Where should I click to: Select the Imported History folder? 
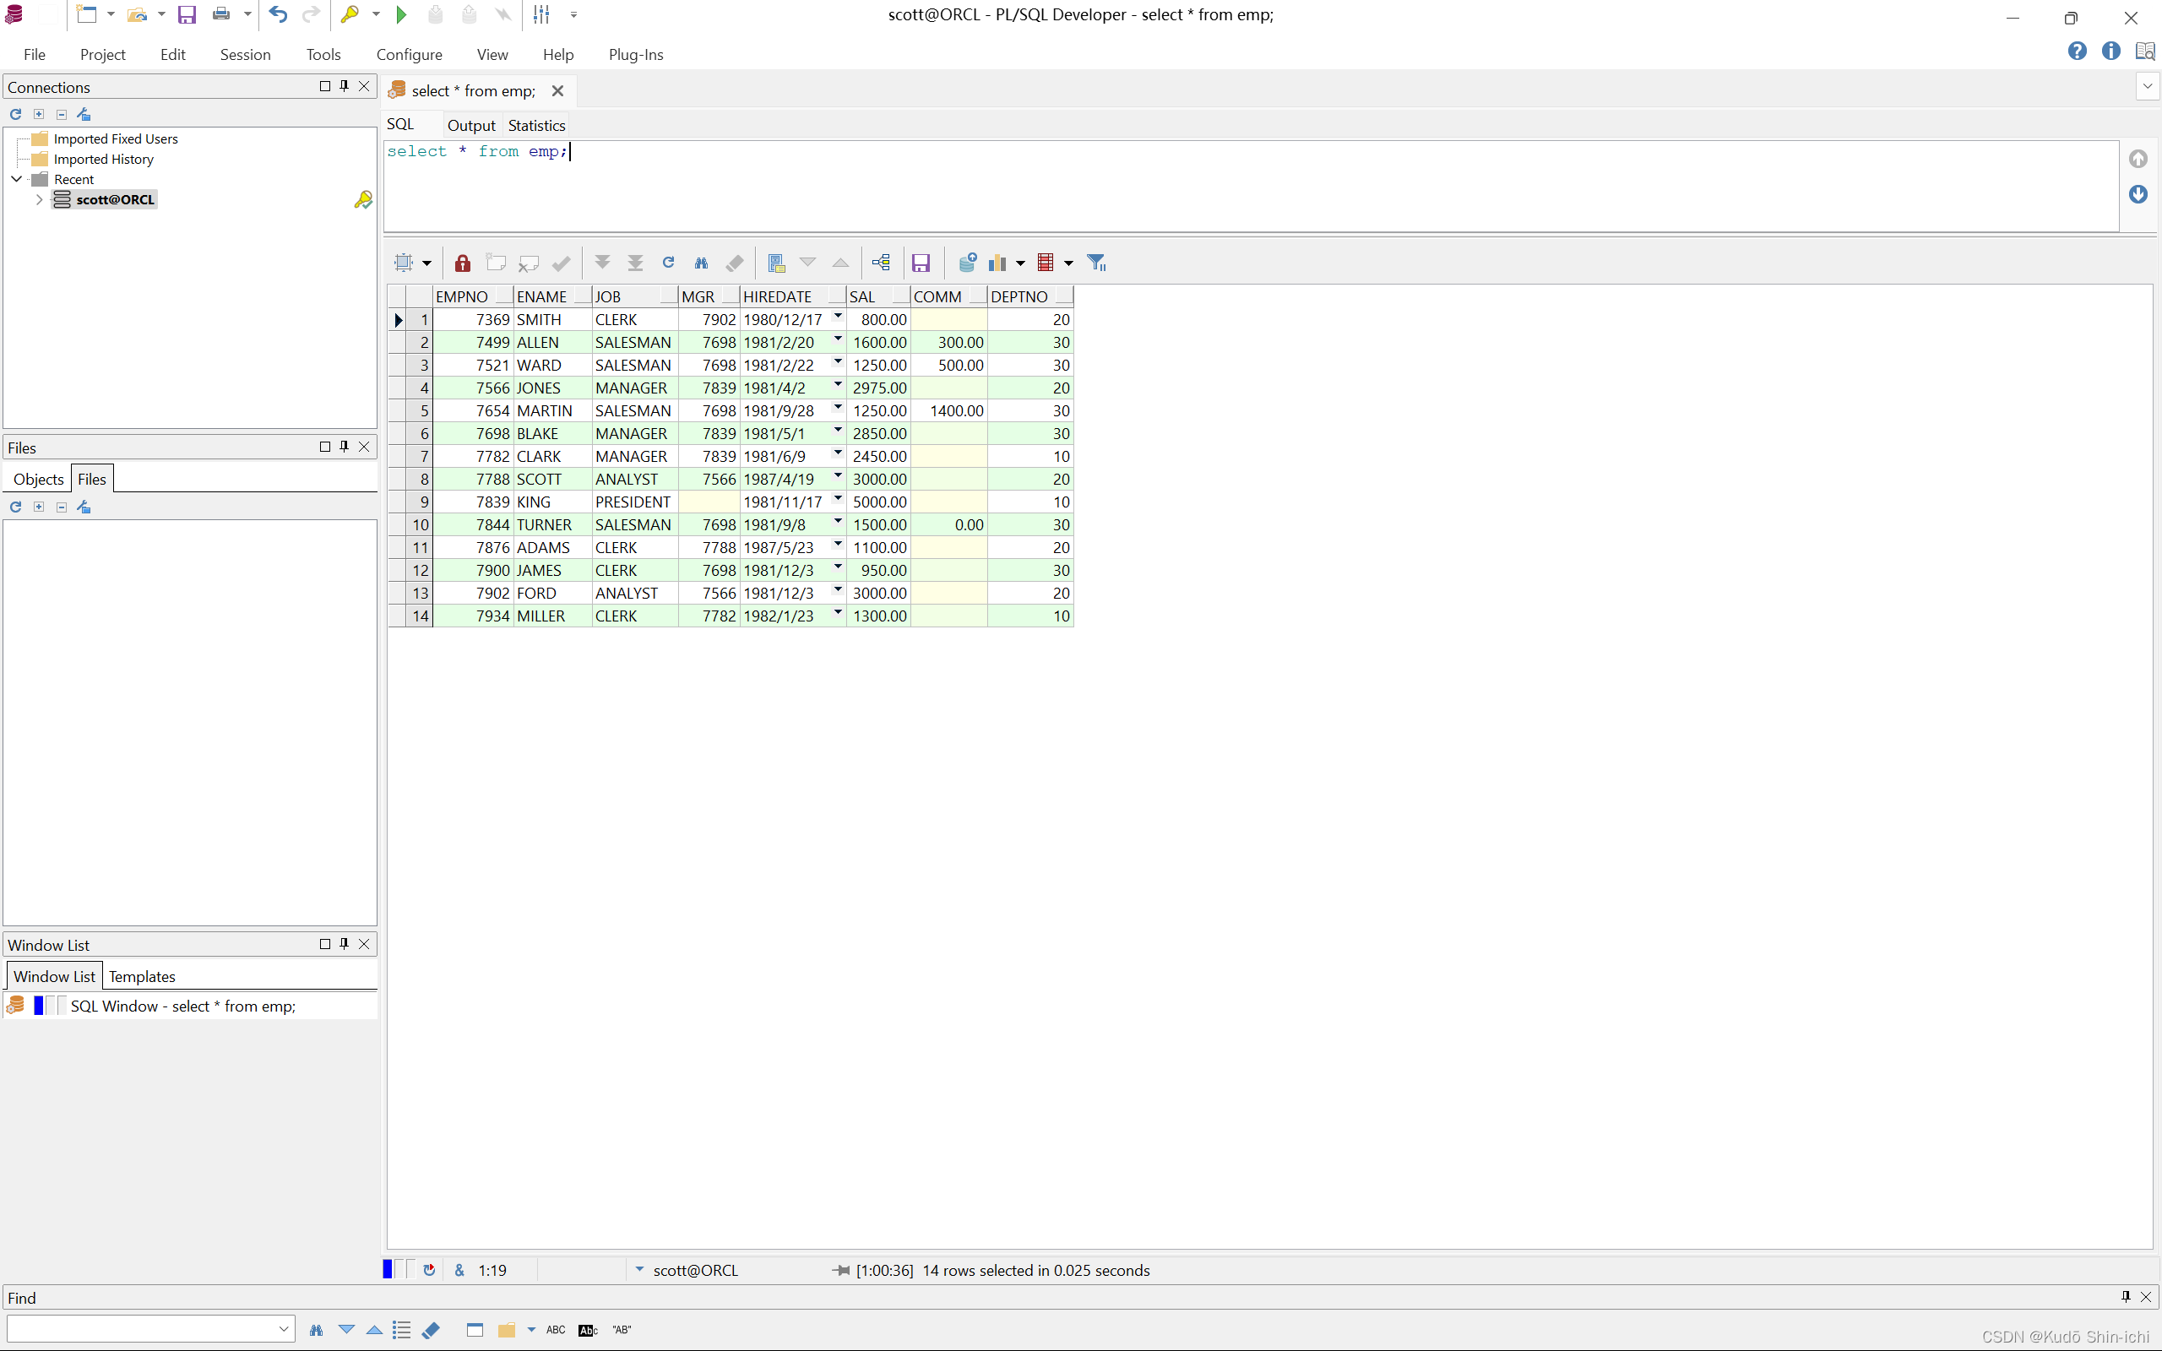104,159
